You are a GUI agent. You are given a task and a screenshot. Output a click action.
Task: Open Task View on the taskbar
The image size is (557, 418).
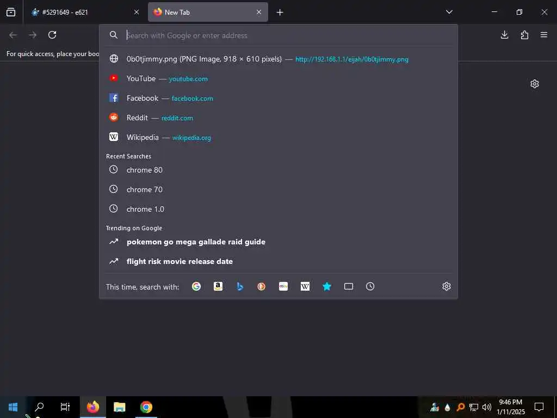[65, 407]
